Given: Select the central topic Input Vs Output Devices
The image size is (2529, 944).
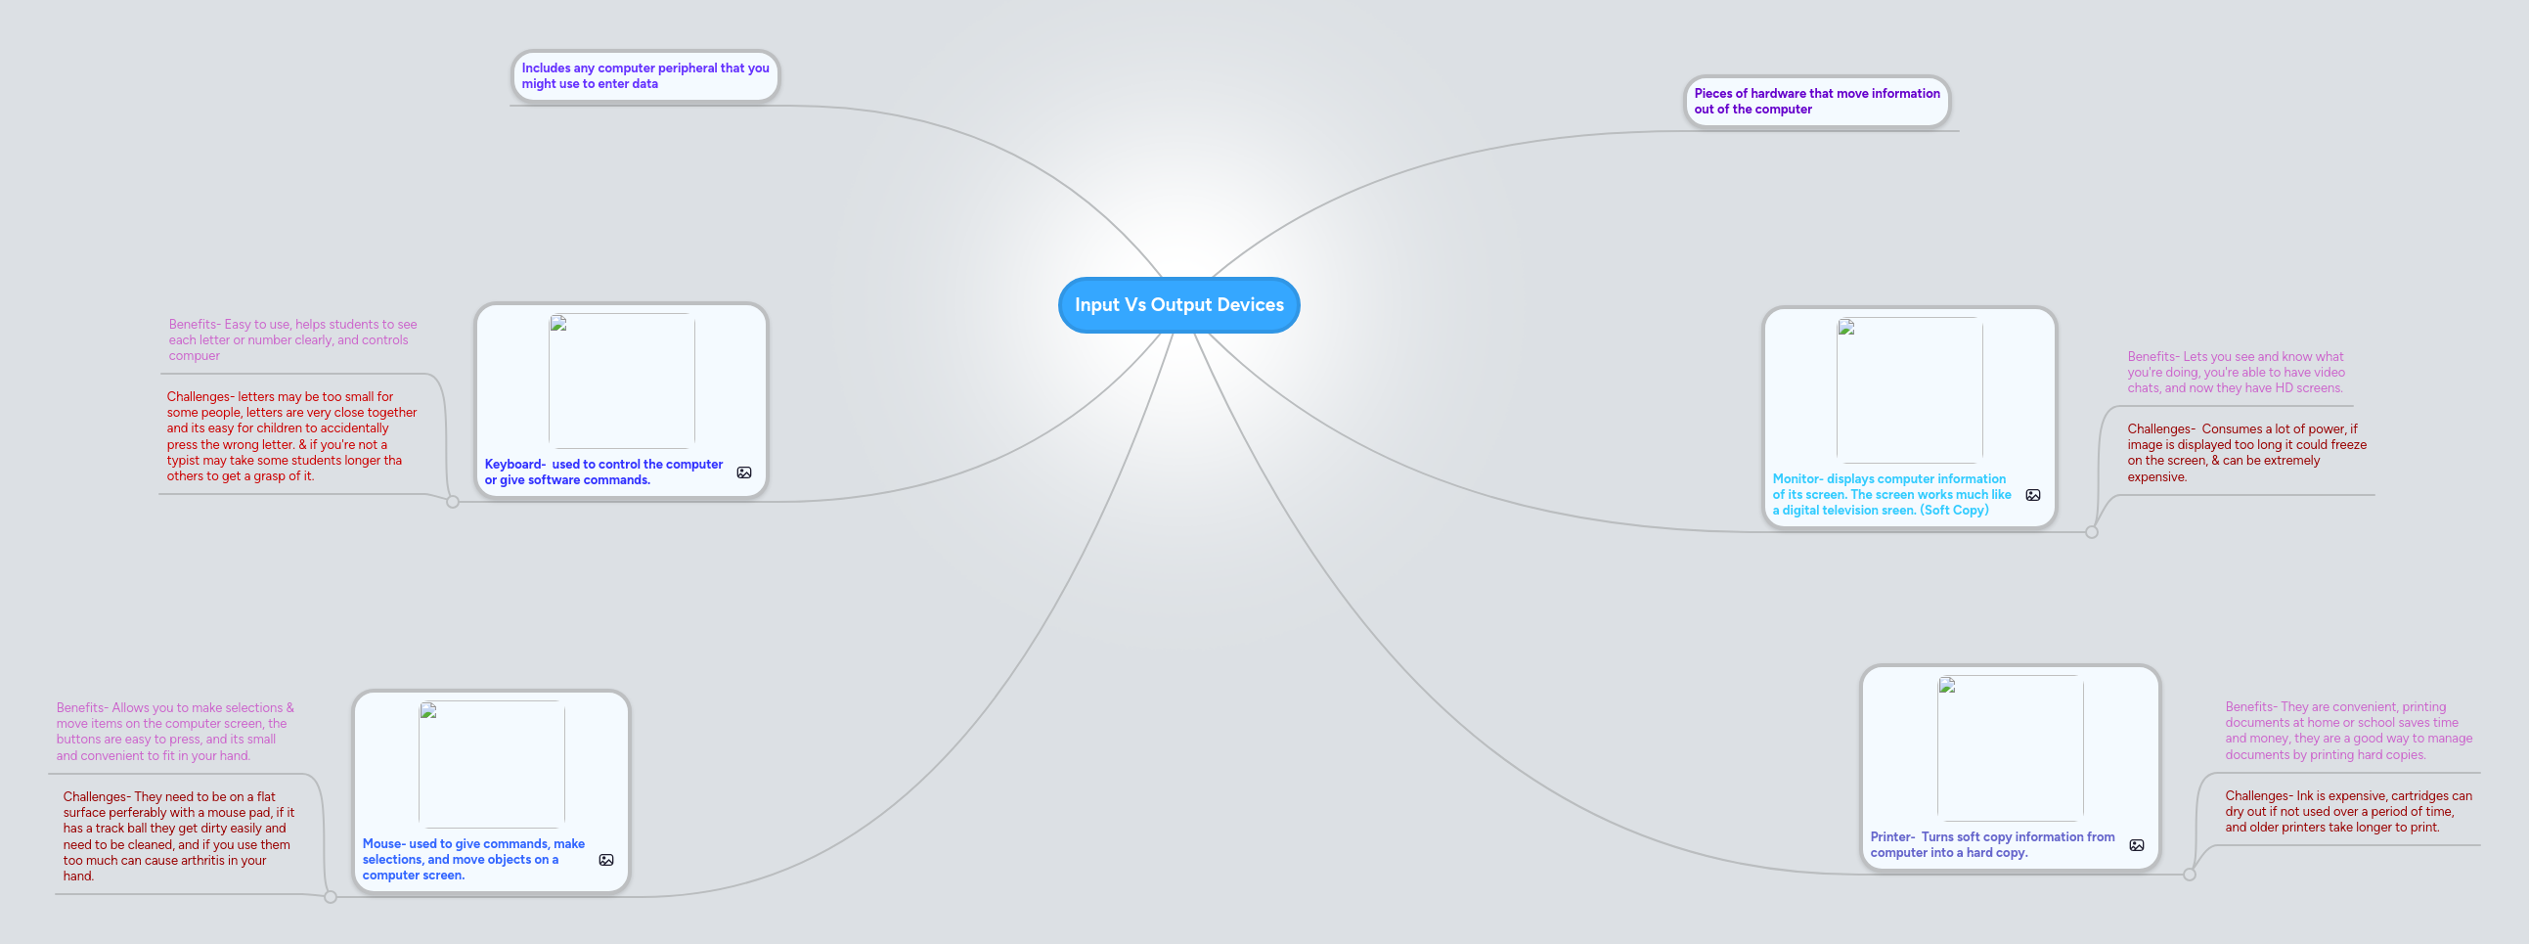Looking at the screenshot, I should (x=1178, y=304).
